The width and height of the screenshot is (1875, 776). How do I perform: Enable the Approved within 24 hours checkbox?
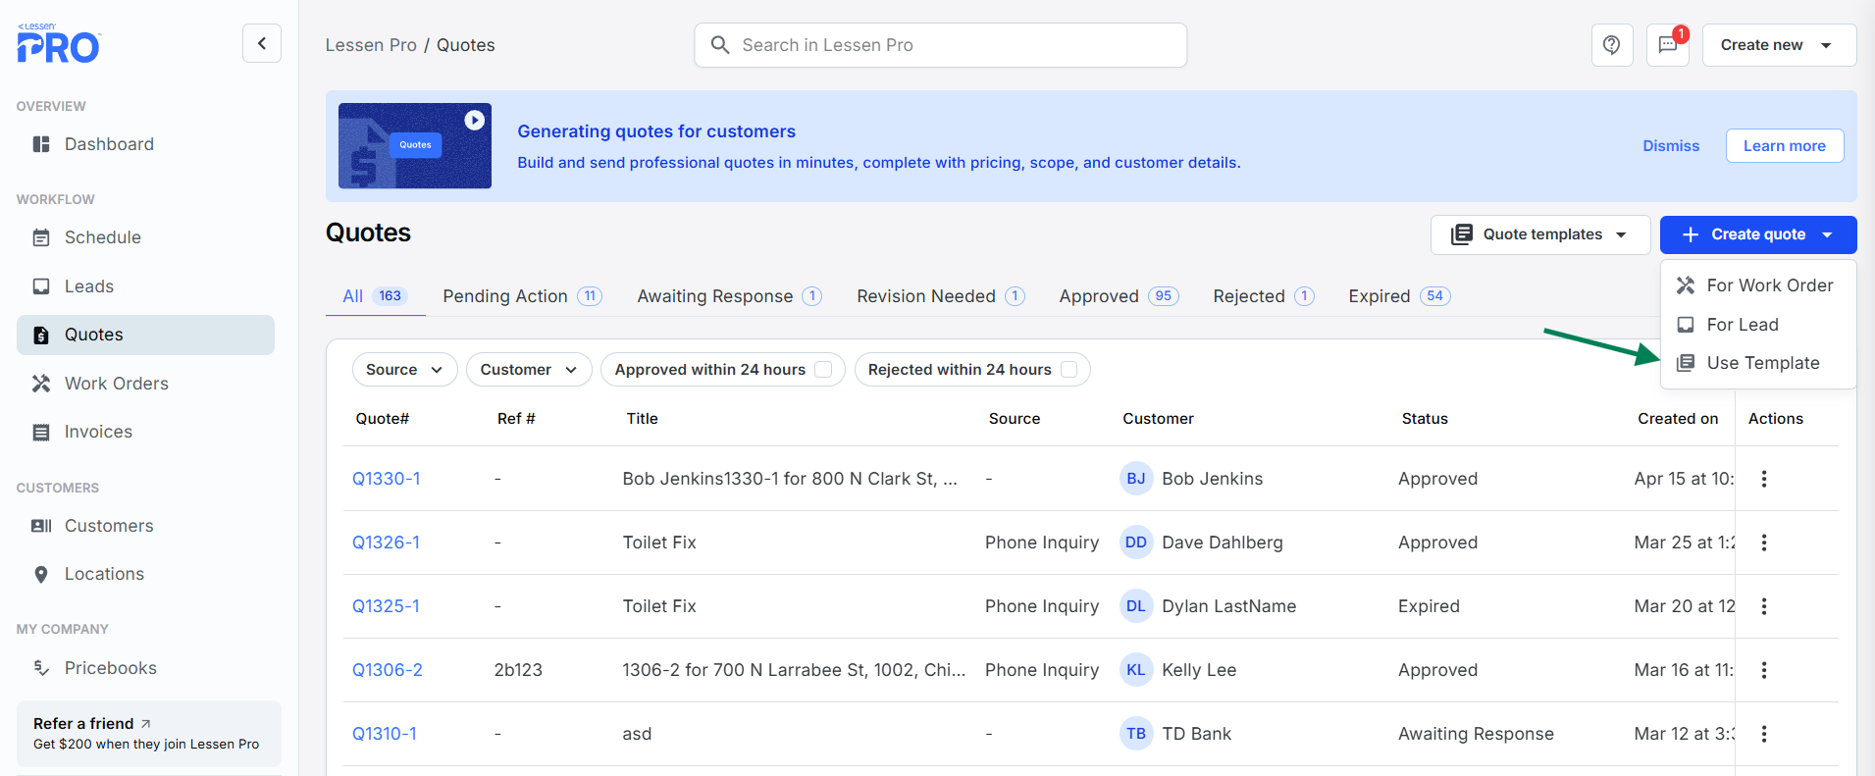tap(823, 370)
